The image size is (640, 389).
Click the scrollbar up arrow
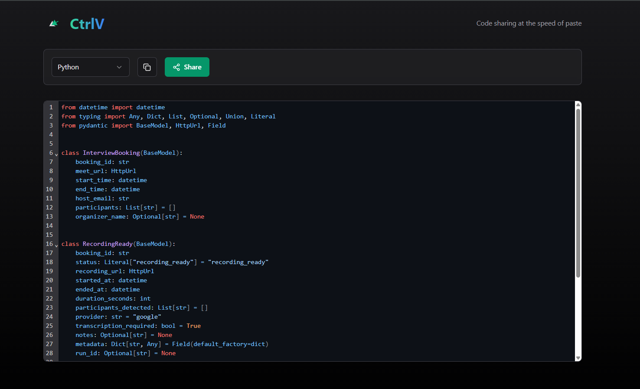pyautogui.click(x=578, y=104)
